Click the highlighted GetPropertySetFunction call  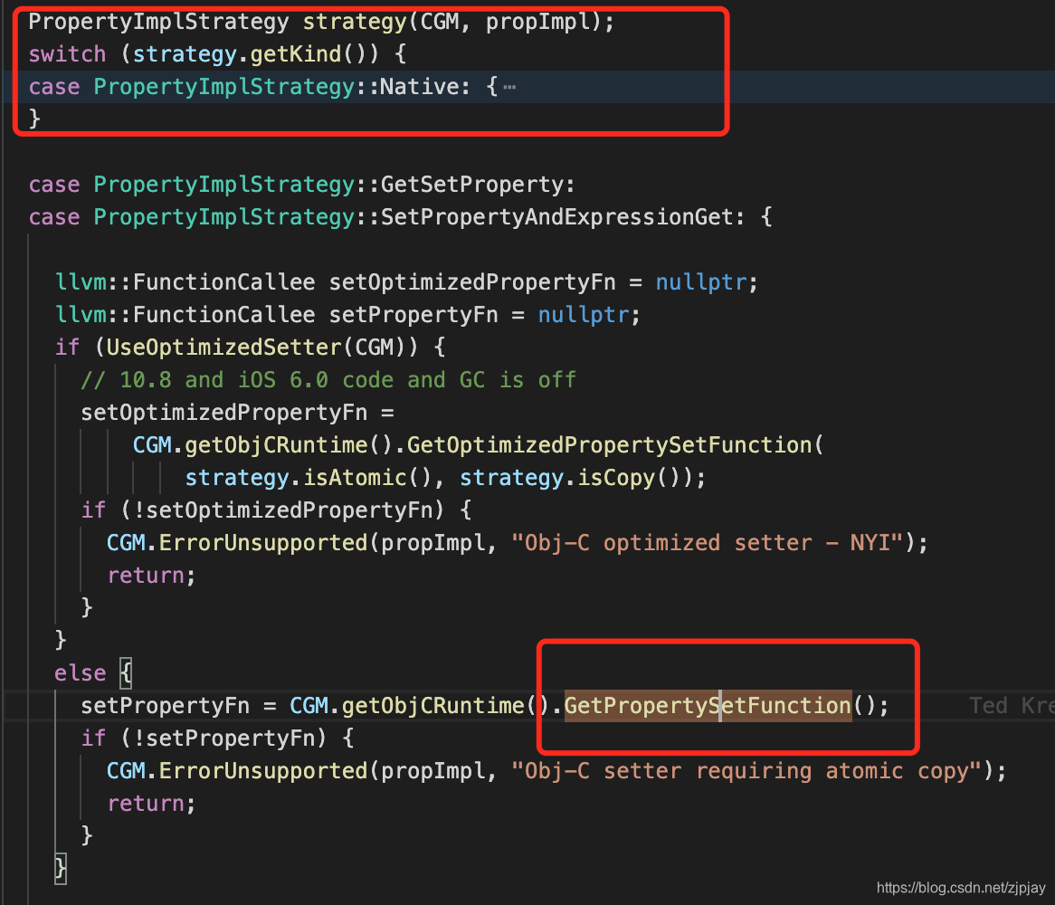[708, 705]
